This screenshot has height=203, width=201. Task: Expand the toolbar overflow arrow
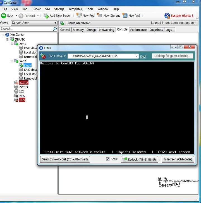tap(197, 18)
